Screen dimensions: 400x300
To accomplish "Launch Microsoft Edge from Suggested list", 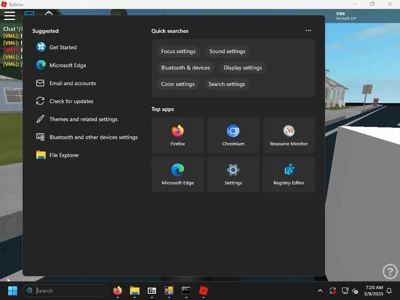I will click(x=61, y=65).
